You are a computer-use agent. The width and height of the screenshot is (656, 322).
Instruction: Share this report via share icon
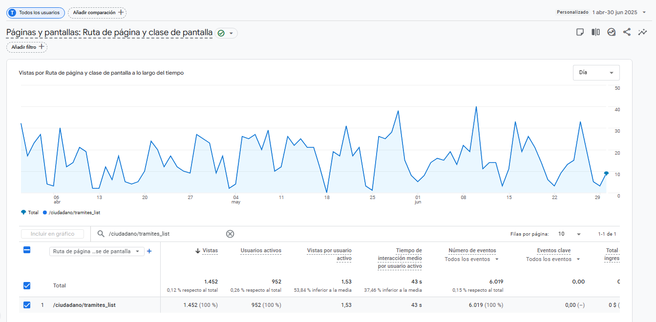(627, 32)
